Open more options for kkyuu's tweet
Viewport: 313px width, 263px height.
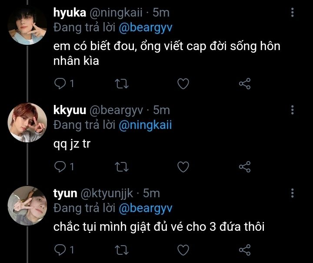pos(292,109)
